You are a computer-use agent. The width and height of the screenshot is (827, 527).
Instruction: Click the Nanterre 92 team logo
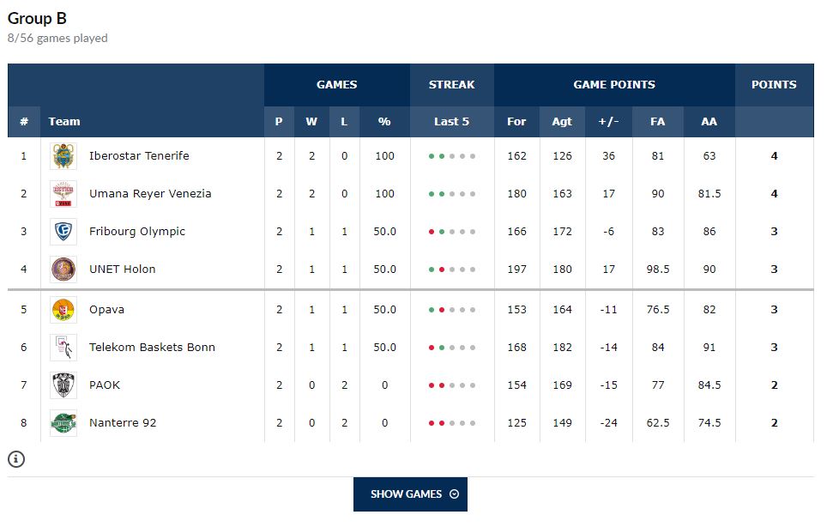click(63, 423)
